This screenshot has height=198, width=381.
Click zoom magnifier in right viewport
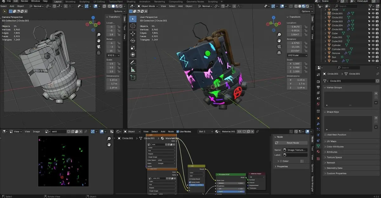click(x=279, y=35)
